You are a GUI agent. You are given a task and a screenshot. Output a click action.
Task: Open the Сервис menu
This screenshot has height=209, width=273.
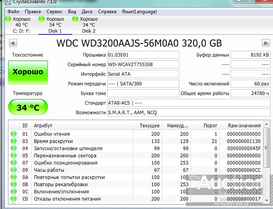54,12
